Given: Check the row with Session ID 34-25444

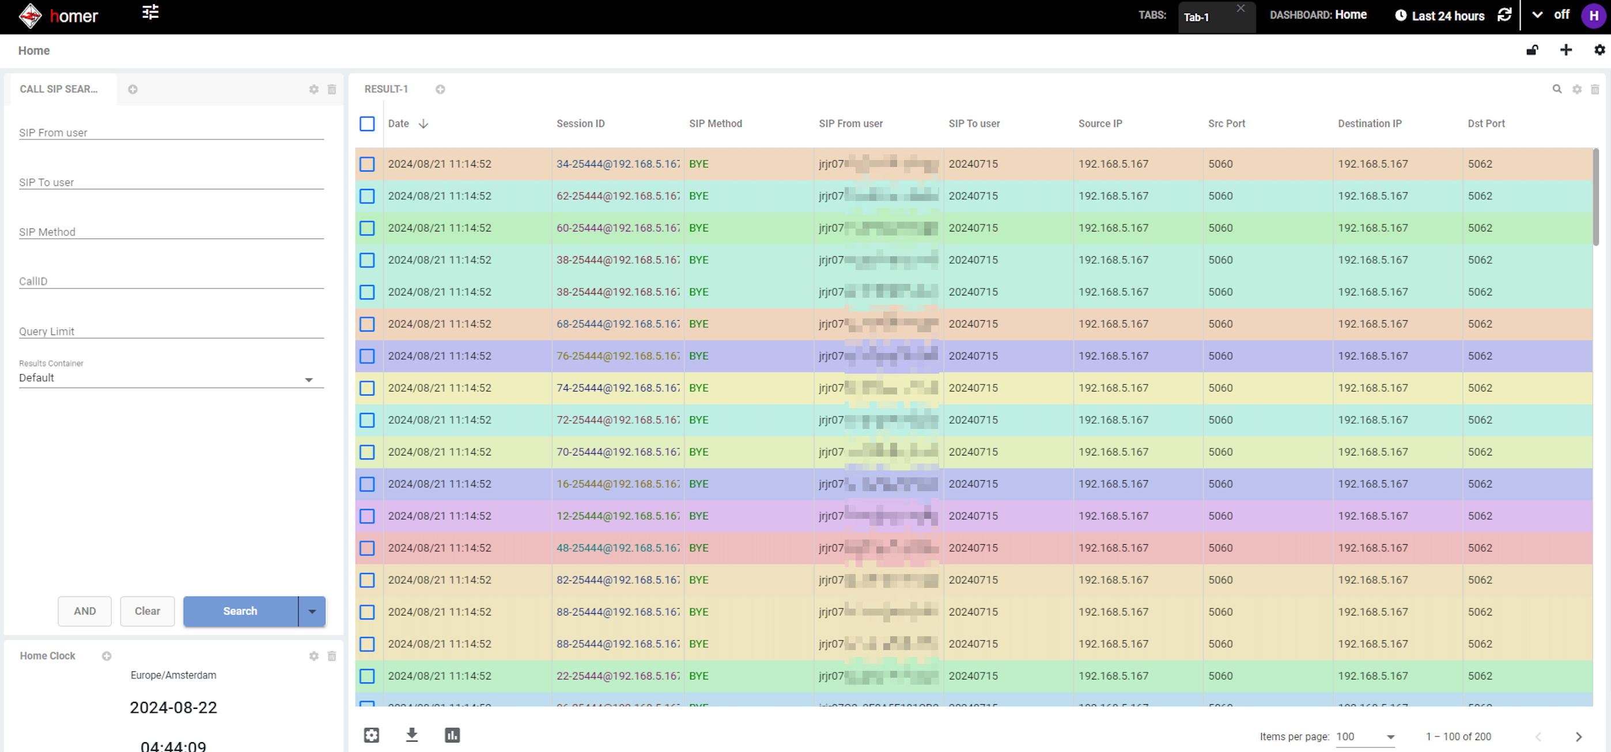Looking at the screenshot, I should pyautogui.click(x=367, y=164).
